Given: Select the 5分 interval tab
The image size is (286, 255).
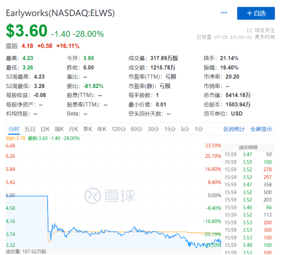Looking at the screenshot, I should tap(185, 129).
